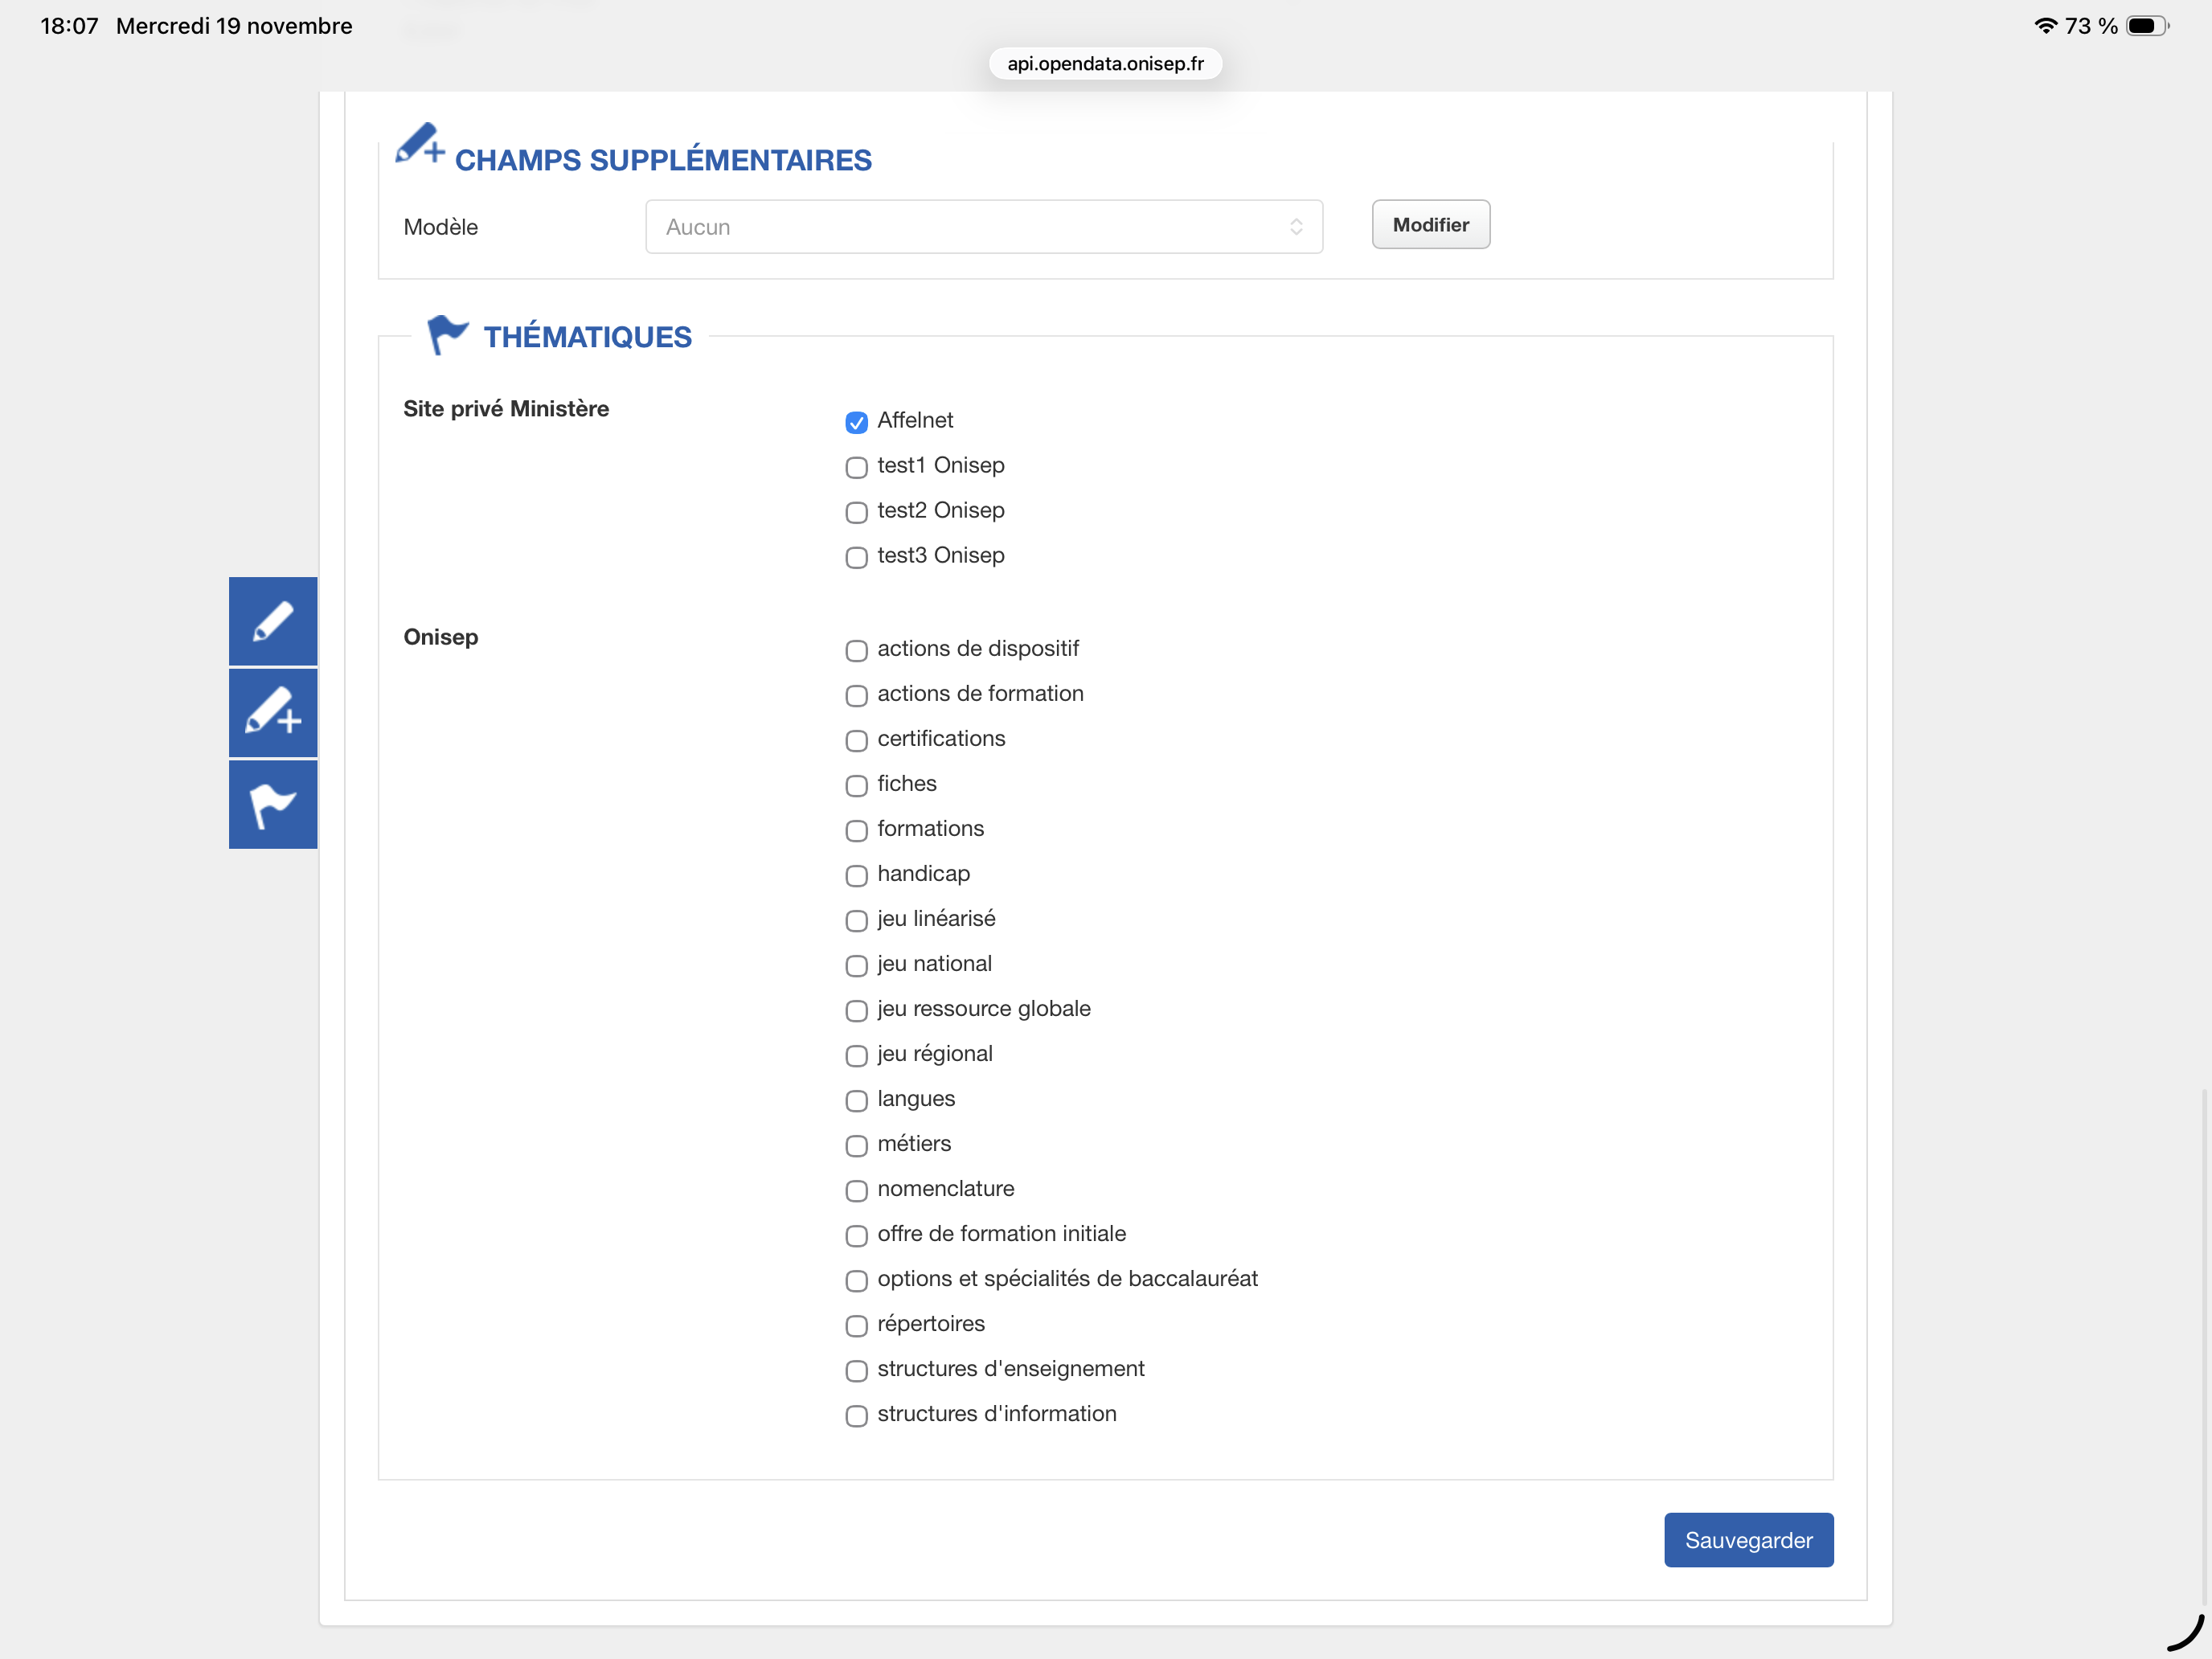Click pencil-plus icon beside the Champs supplémentaires heading
Screen dimensions: 2212x1659
click(419, 145)
